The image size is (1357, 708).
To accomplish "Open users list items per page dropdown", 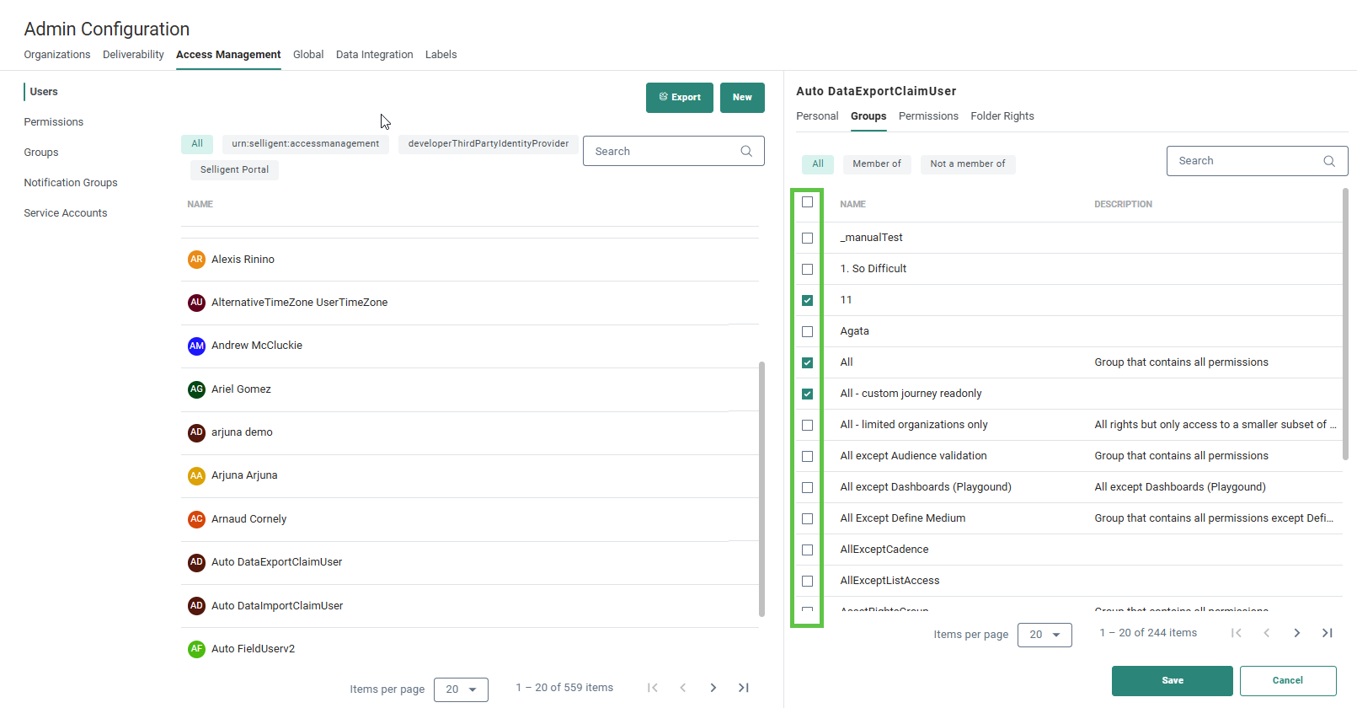I will (461, 689).
